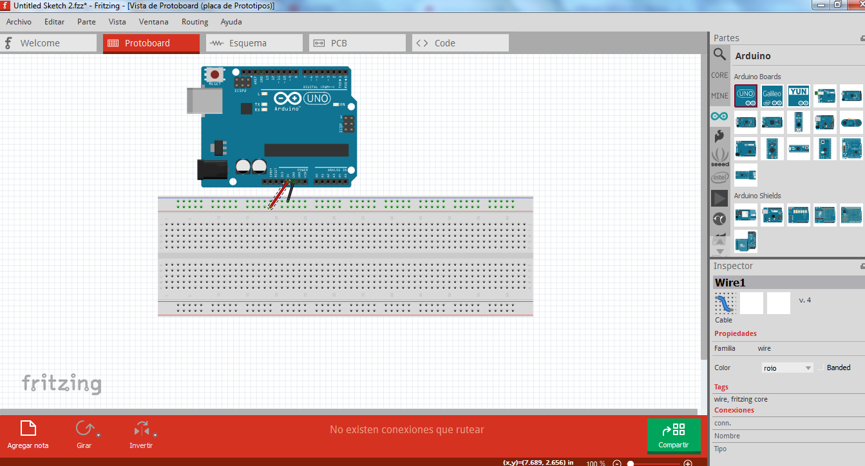
Task: Open the parts search magnifier
Action: [x=719, y=55]
